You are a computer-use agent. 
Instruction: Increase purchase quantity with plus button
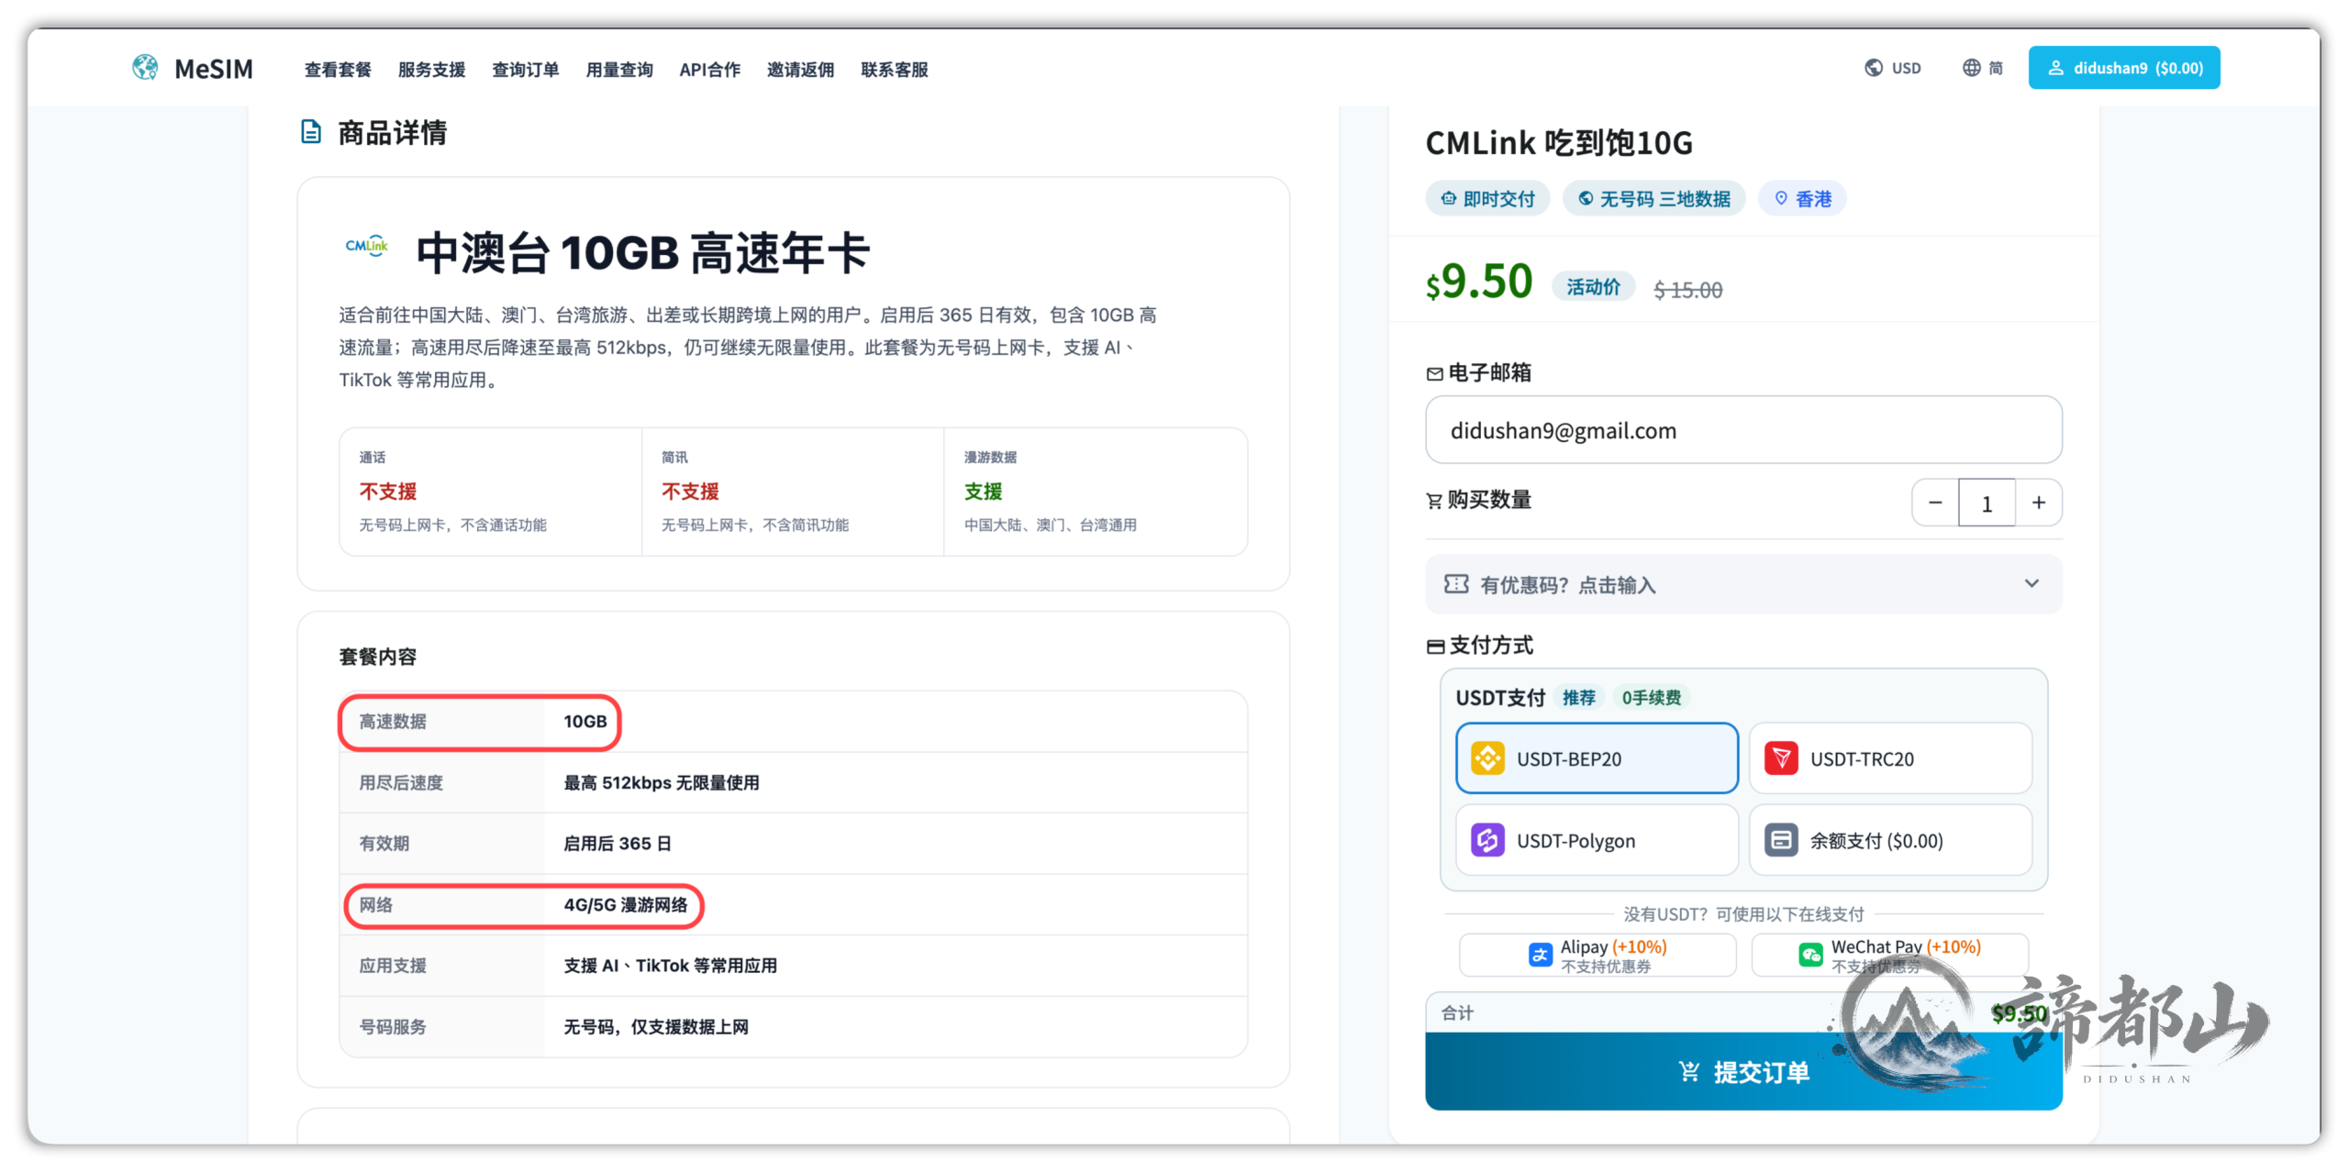[x=2038, y=503]
